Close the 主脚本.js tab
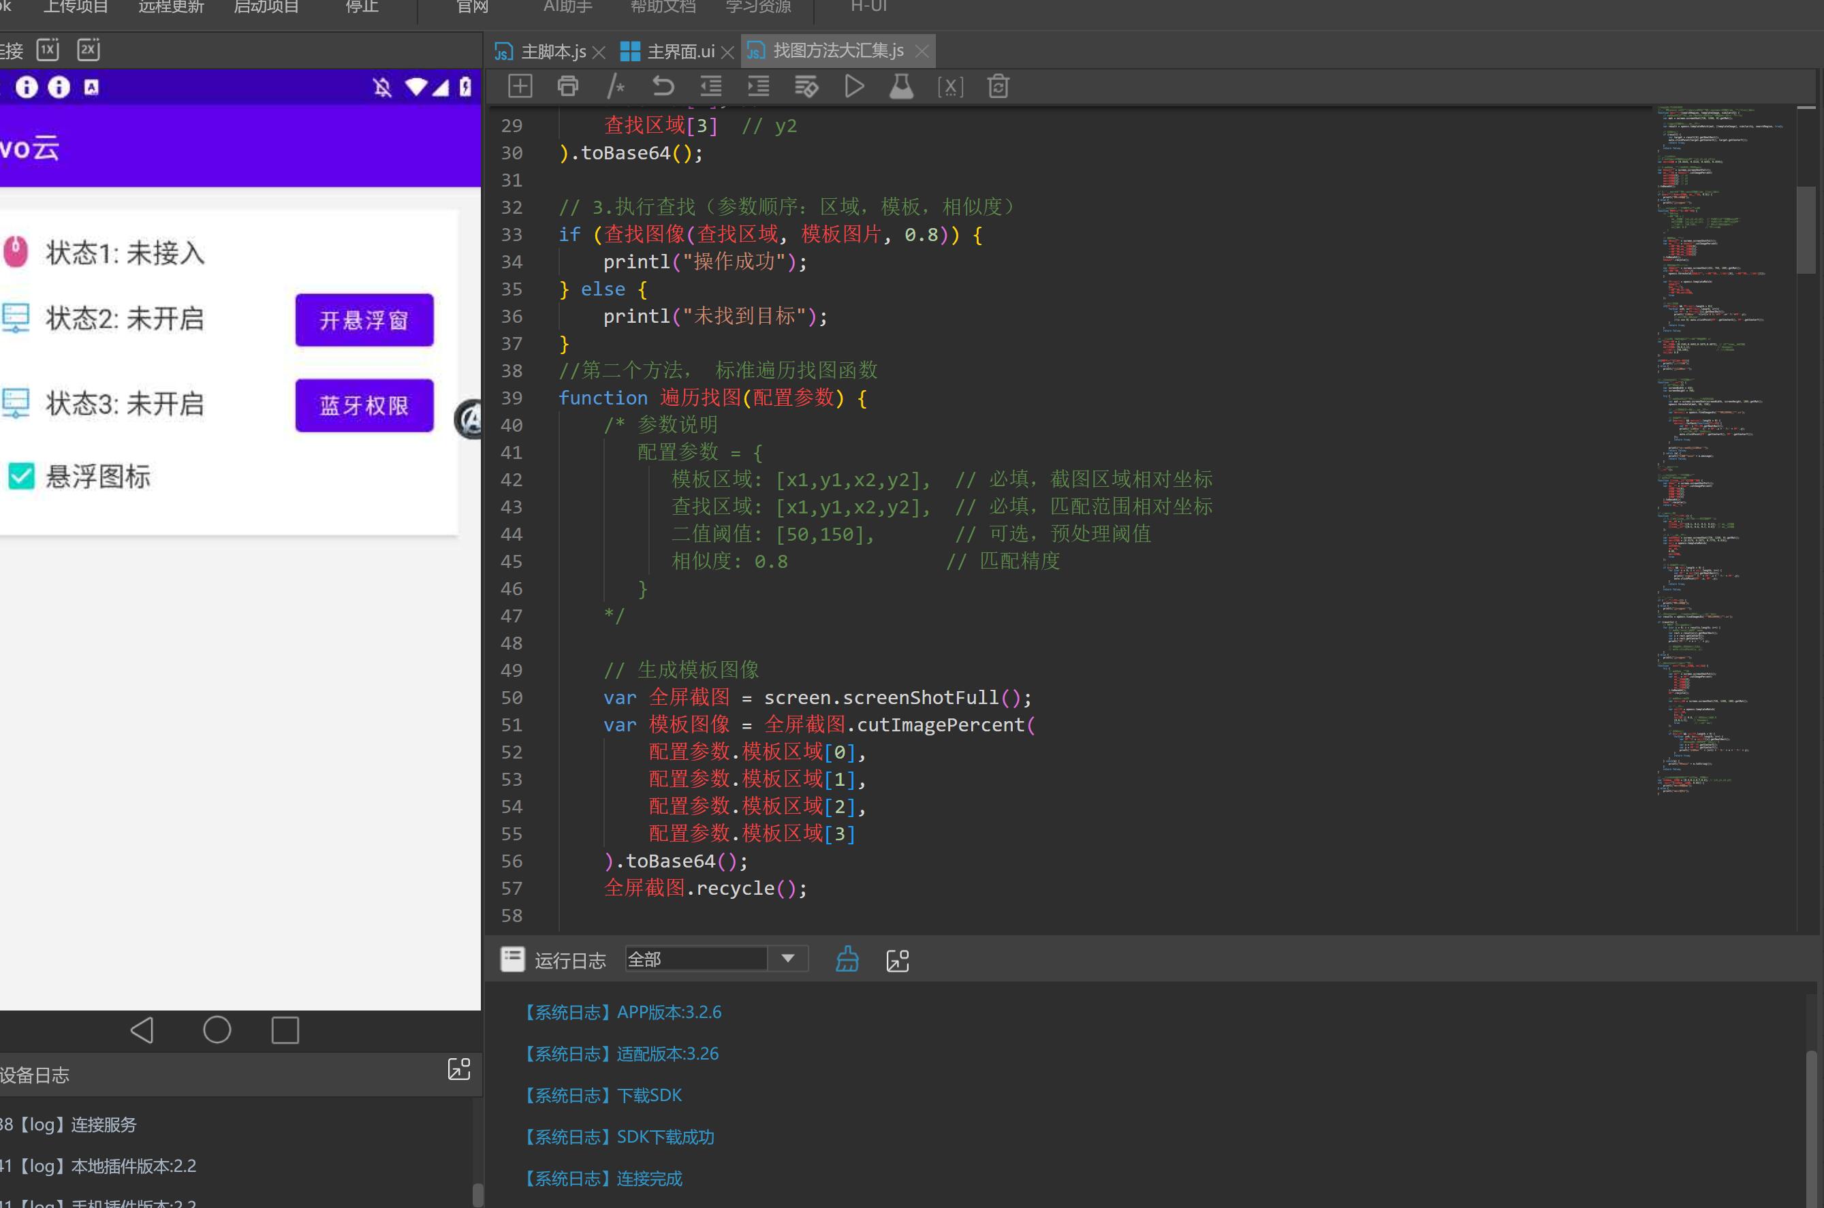The width and height of the screenshot is (1824, 1208). (599, 52)
